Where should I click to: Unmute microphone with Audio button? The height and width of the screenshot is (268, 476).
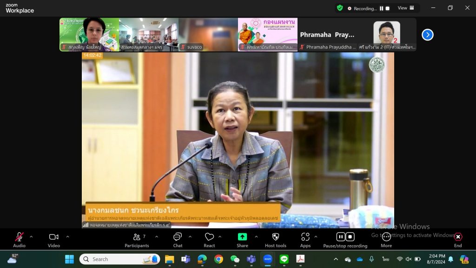[x=19, y=240]
